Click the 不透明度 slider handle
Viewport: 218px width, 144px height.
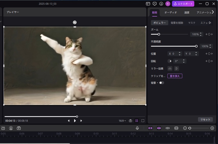click(x=196, y=46)
